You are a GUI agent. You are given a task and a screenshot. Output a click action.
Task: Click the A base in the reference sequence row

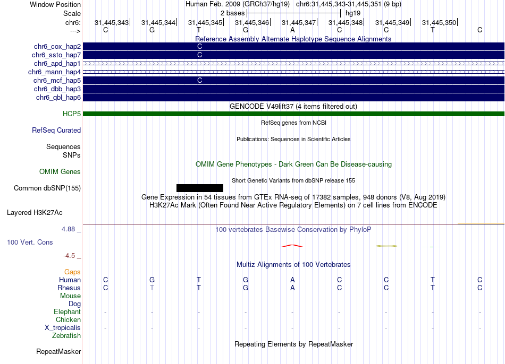292,30
